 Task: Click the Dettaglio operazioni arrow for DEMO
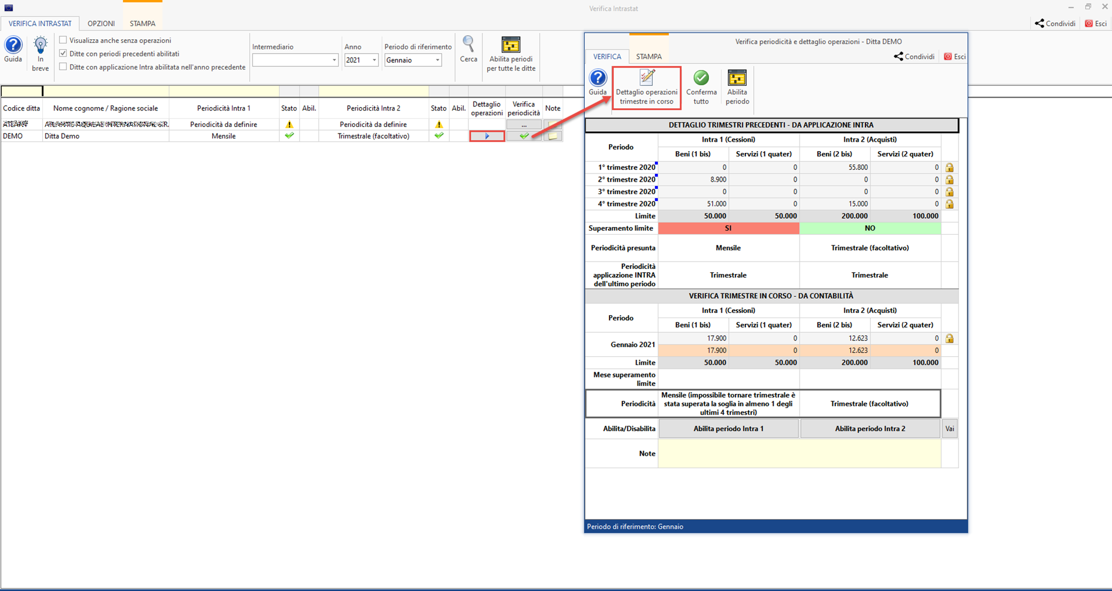(487, 136)
